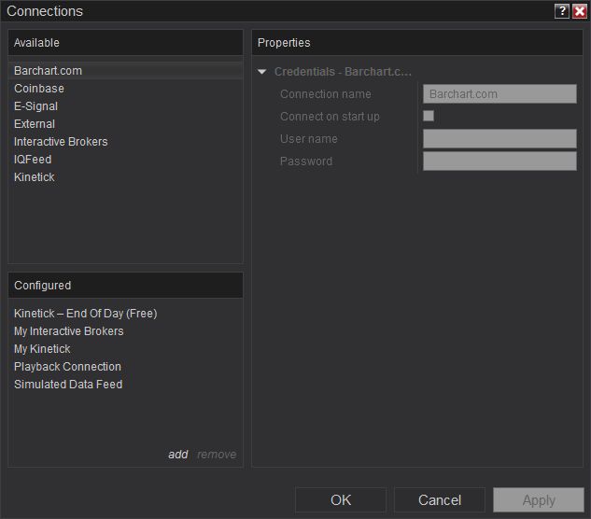This screenshot has width=591, height=519.
Task: Click into the User name field
Action: [x=500, y=139]
